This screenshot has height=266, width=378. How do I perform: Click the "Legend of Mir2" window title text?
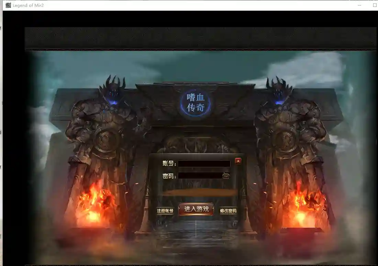tap(28, 5)
